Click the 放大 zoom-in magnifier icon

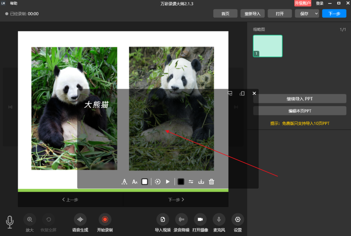pos(30,220)
